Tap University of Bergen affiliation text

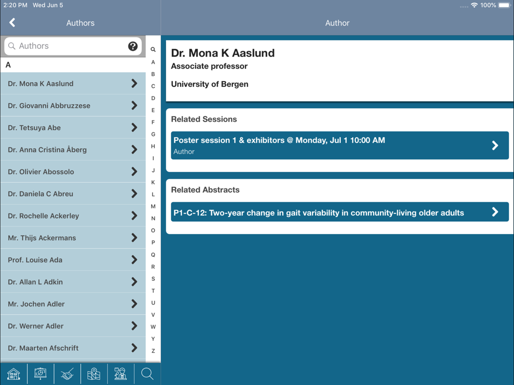pos(210,84)
